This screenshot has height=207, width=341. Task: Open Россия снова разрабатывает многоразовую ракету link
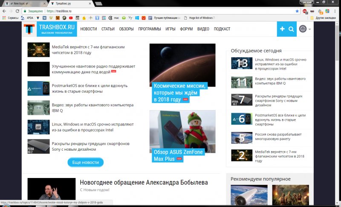[278, 137]
